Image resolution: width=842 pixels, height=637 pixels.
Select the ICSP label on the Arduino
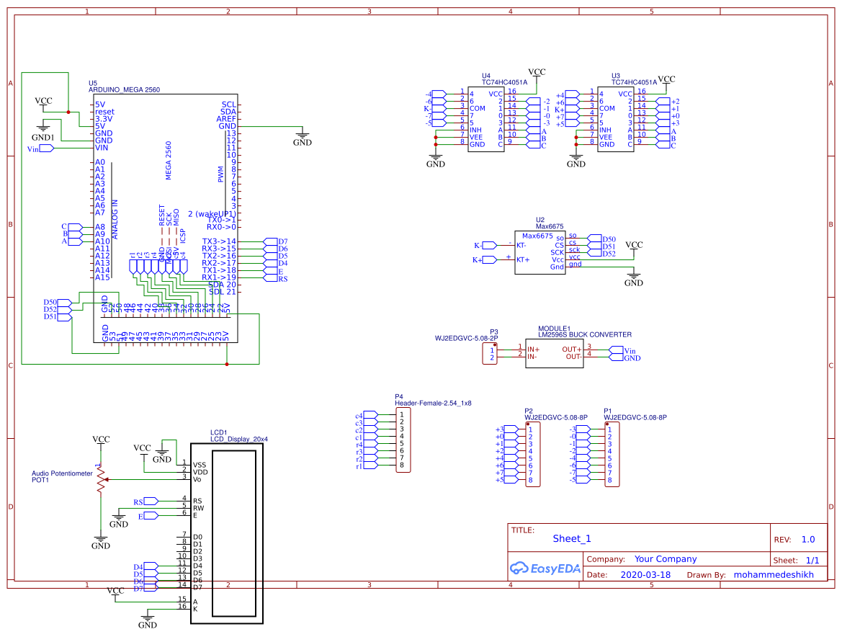(x=182, y=236)
